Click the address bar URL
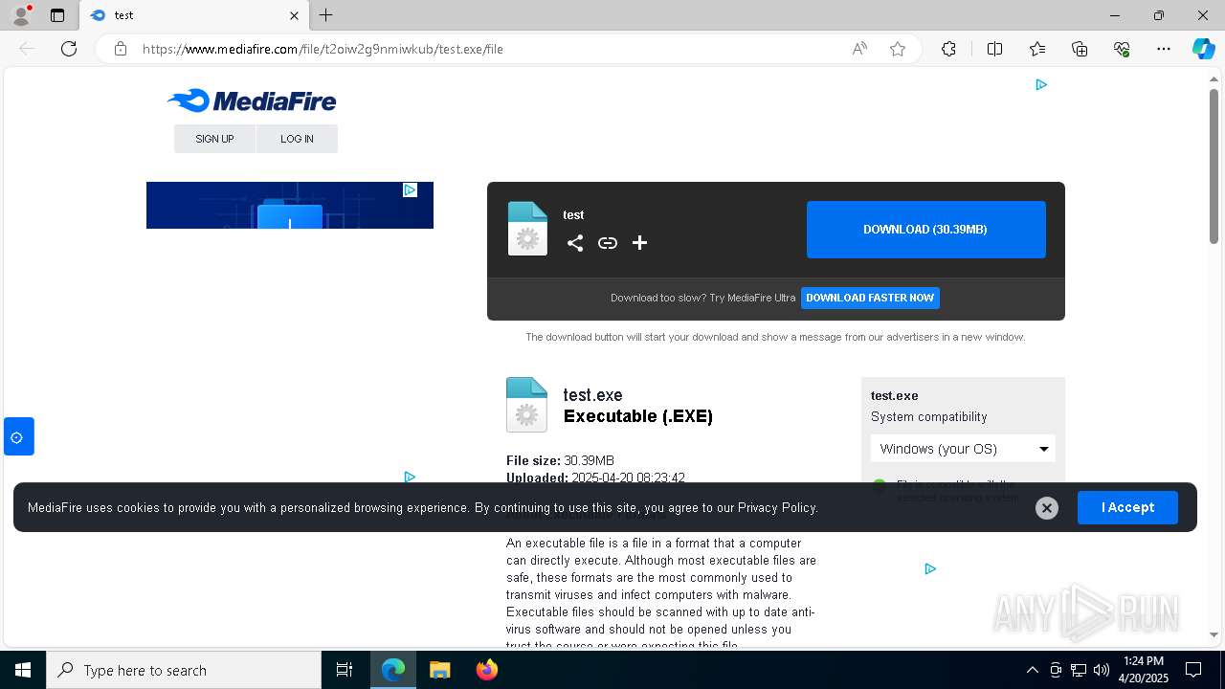Viewport: 1225px width, 689px height. [323, 49]
